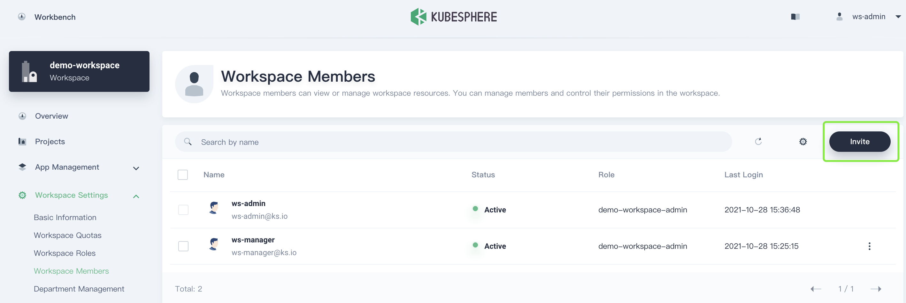This screenshot has width=906, height=303.
Task: Collapse the Workspace Settings section
Action: pos(136,196)
